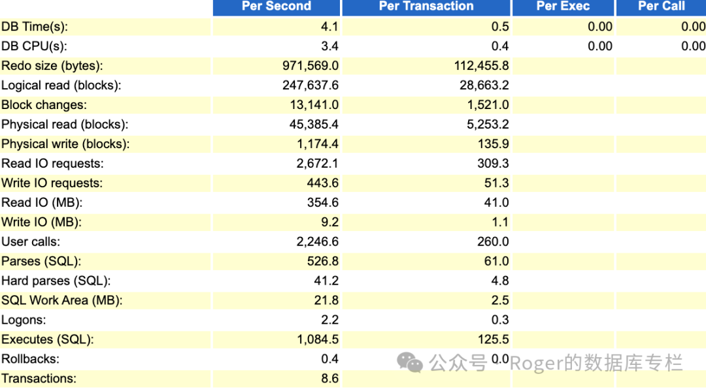Click Write IO (MB) value 9.2
Screen dimensions: 706x391
tap(330, 222)
